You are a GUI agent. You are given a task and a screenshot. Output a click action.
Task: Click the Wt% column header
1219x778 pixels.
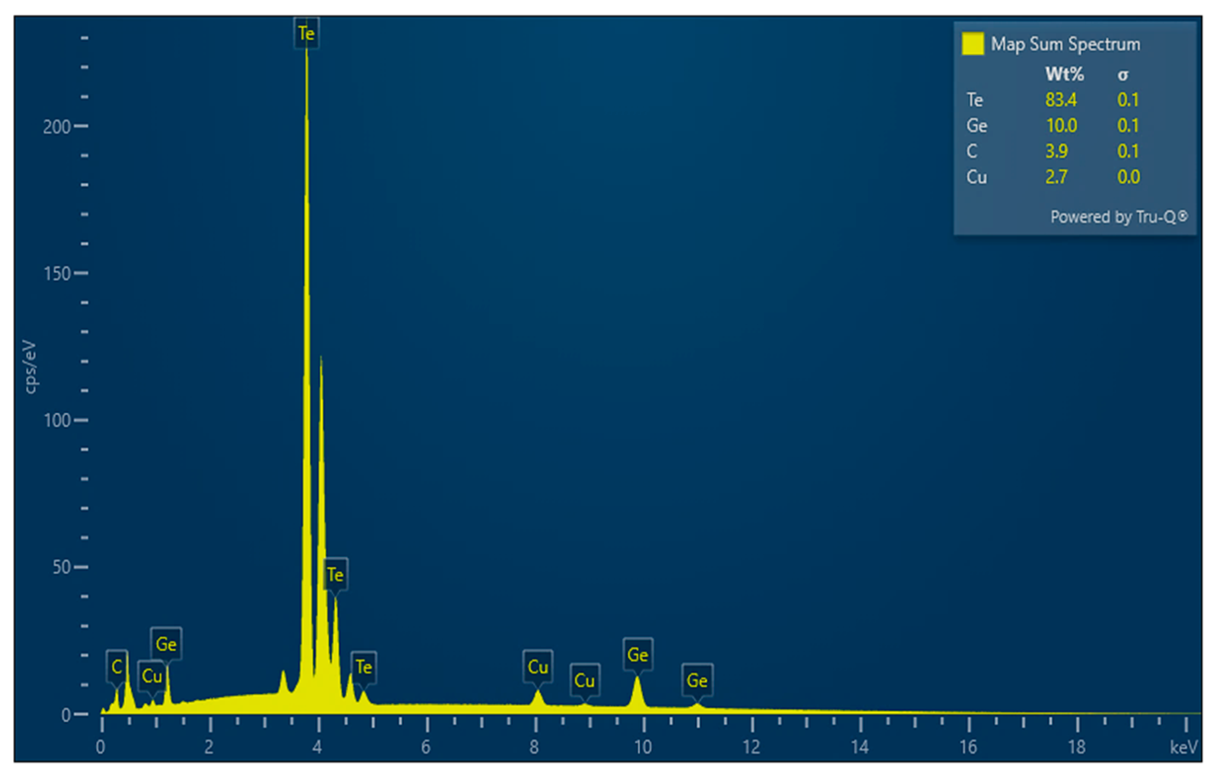coord(1064,74)
